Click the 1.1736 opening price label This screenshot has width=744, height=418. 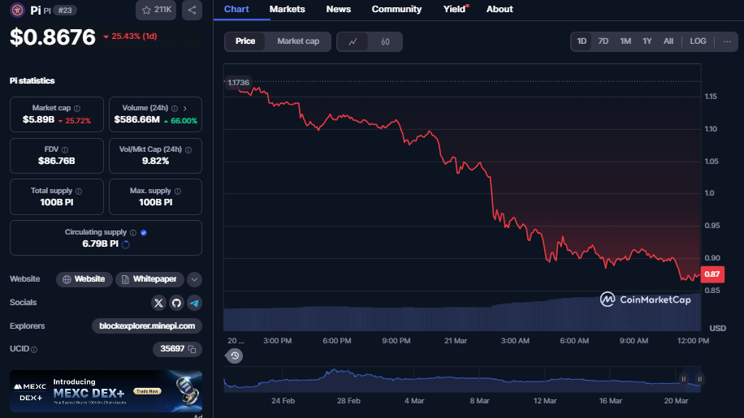[238, 83]
